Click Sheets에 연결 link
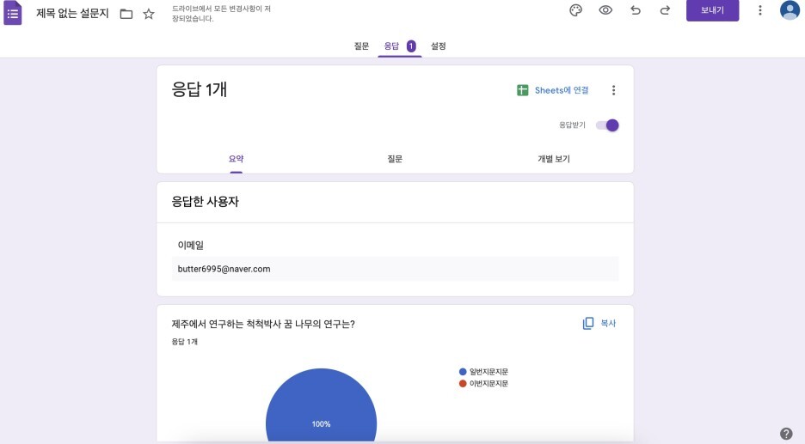The image size is (805, 444). (x=562, y=90)
